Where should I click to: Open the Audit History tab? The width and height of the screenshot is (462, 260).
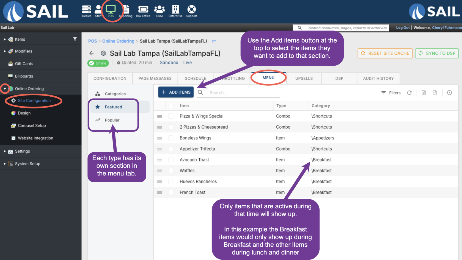(378, 79)
